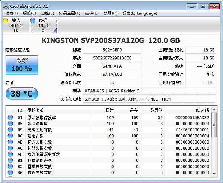Click the serial number field 50026B7229013CCC
223x183 pixels.
(x=112, y=58)
